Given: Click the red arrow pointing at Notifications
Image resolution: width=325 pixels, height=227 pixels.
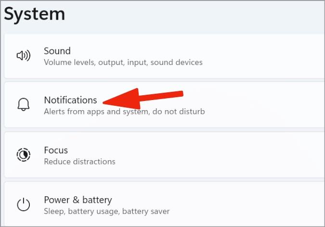Looking at the screenshot, I should click(x=143, y=99).
